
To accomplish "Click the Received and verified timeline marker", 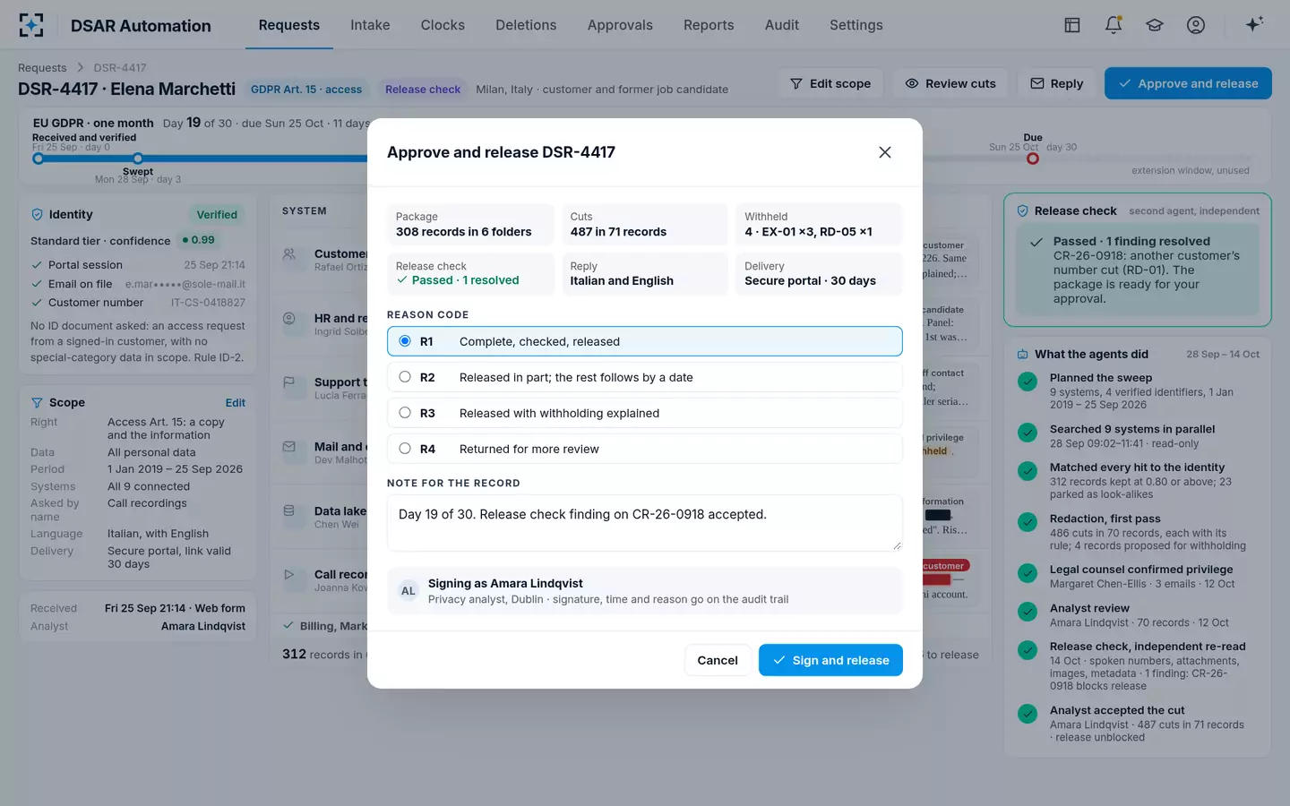I will click(38, 159).
